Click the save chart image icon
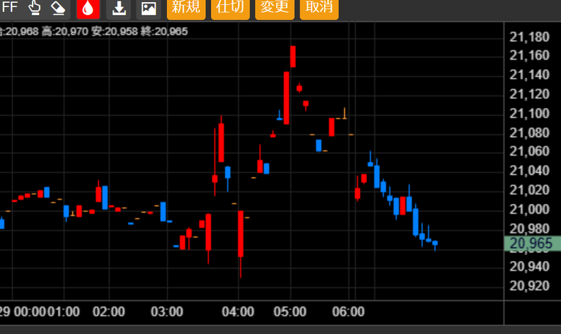Image resolution: width=561 pixels, height=334 pixels. tap(148, 9)
